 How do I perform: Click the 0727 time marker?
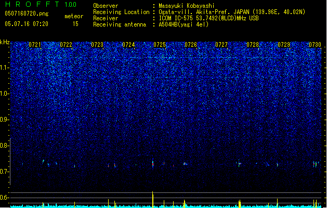pos(221,45)
